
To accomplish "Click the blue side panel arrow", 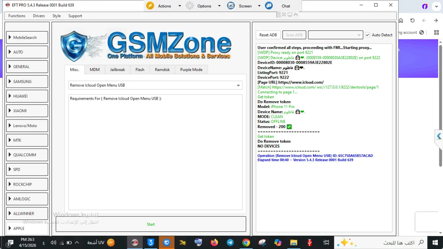I will pyautogui.click(x=439, y=136).
